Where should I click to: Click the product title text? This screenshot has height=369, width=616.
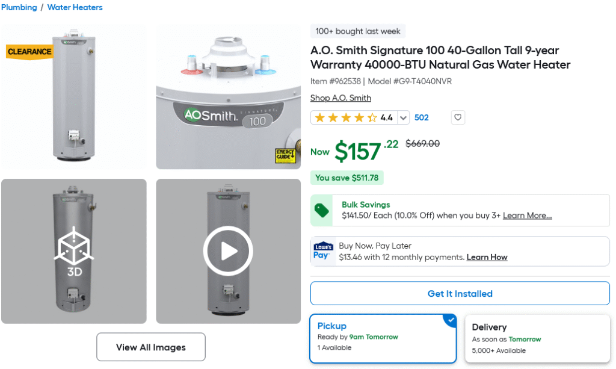coord(440,57)
